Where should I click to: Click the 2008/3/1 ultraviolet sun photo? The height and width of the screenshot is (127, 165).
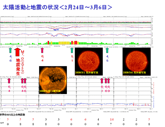[89, 61]
